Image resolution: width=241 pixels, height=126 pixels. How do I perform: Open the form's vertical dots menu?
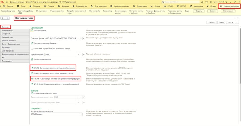point(234,18)
